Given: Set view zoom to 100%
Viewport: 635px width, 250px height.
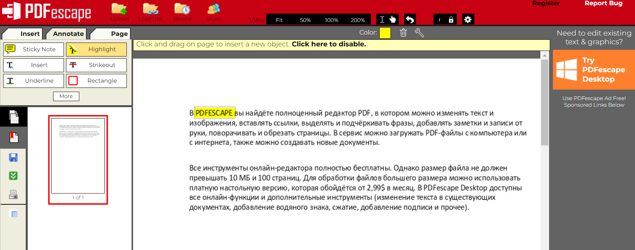Looking at the screenshot, I should pyautogui.click(x=331, y=20).
